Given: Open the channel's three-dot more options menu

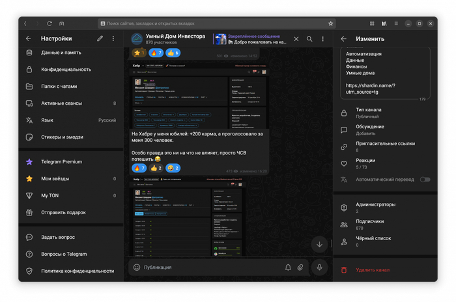Looking at the screenshot, I should pyautogui.click(x=323, y=39).
